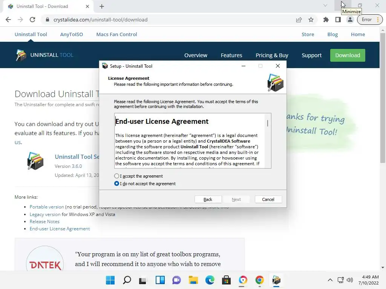Image resolution: width=386 pixels, height=289 pixels.
Task: Switch to first Chrome taskbar icon
Action: pyautogui.click(x=243, y=280)
